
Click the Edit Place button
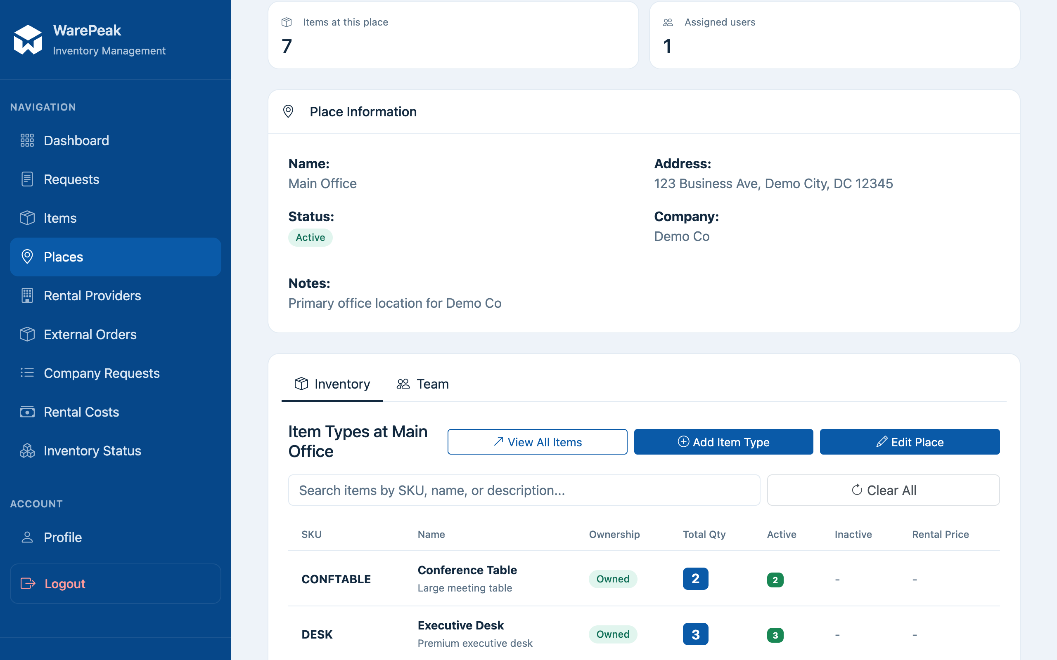910,442
